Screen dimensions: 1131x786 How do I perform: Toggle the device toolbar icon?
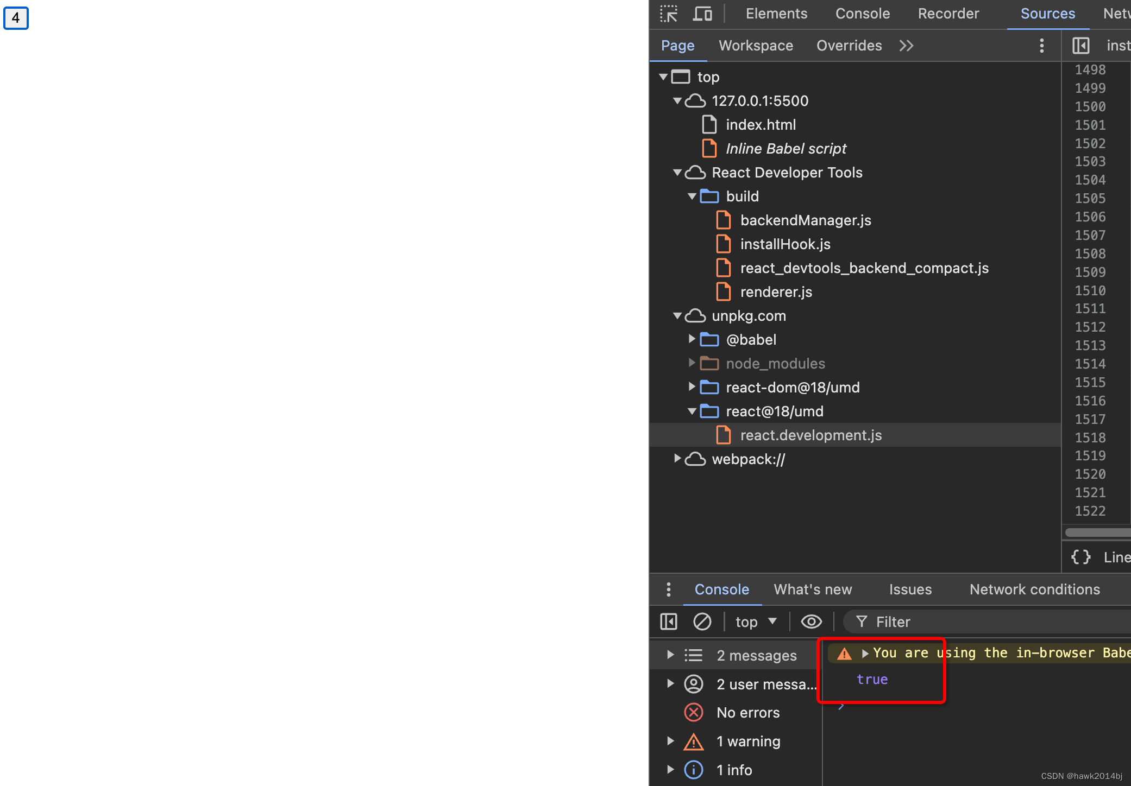click(702, 14)
